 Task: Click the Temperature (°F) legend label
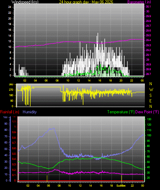(121, 112)
